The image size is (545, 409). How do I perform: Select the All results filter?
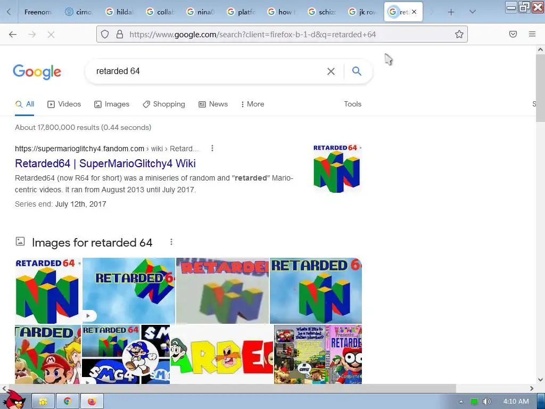click(24, 104)
